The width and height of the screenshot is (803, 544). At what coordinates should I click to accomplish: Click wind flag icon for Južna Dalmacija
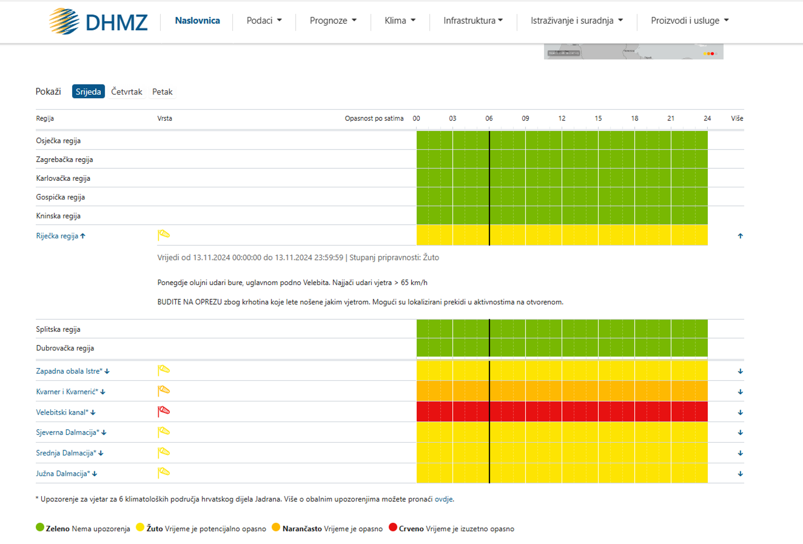164,473
